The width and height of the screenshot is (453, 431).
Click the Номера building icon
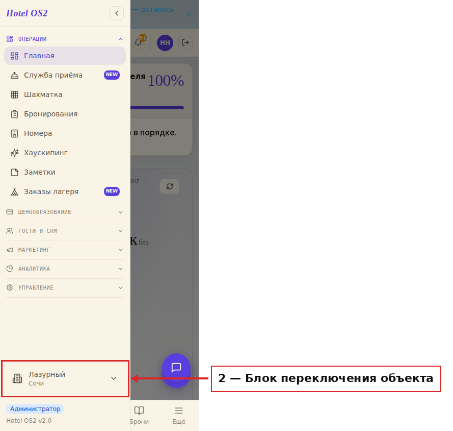coord(14,133)
